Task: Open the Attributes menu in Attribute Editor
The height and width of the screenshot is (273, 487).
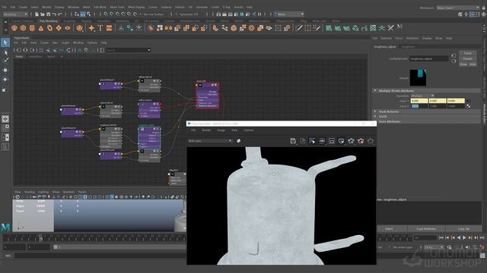Action: click(412, 39)
